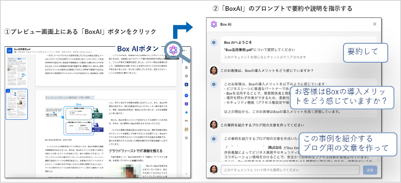Click the 送信 send button
The width and height of the screenshot is (401, 183).
pyautogui.click(x=370, y=170)
